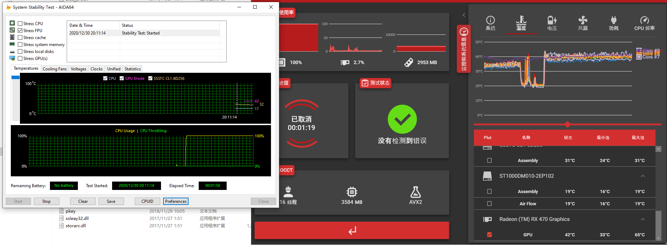
Task: Click the red return arrow button in OCCT
Action: point(352,230)
